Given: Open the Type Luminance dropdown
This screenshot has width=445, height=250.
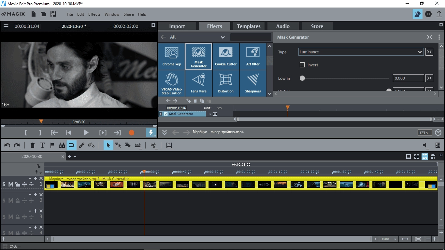Looking at the screenshot, I should (361, 52).
